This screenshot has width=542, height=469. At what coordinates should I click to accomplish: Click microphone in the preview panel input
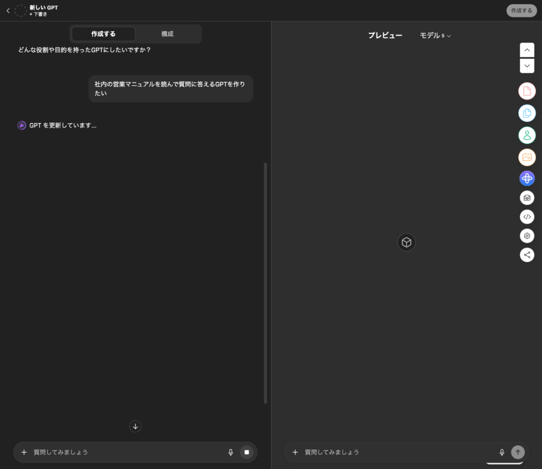coord(502,452)
